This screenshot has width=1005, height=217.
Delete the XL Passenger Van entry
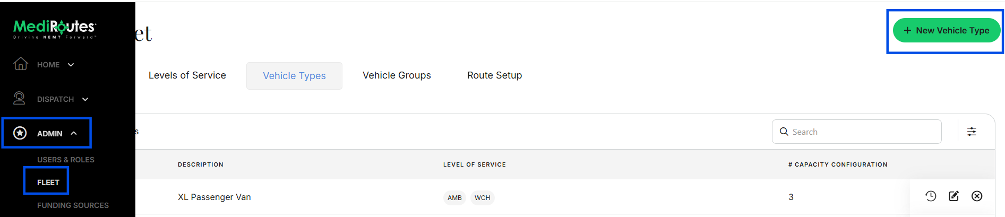point(977,196)
